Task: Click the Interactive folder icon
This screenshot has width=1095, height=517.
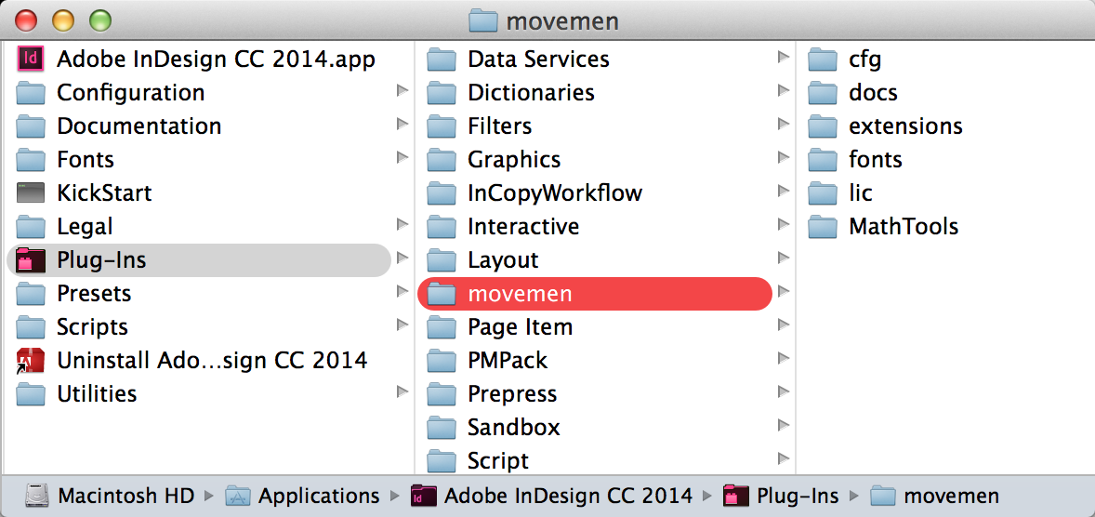Action: [x=442, y=226]
